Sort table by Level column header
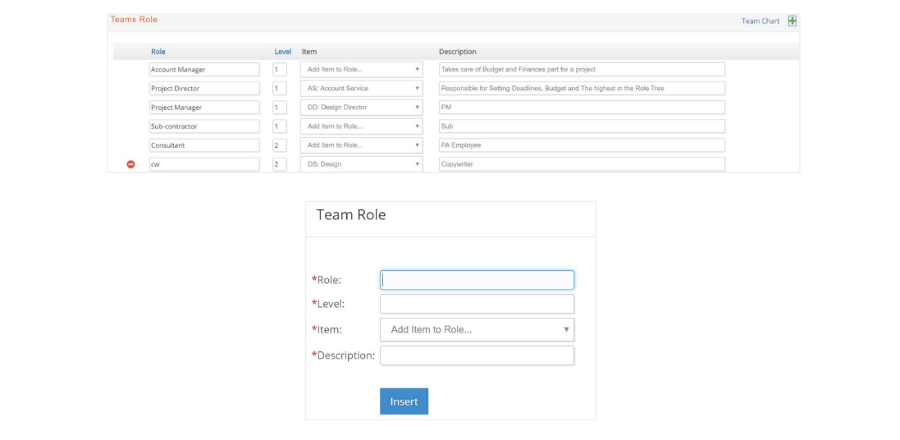The width and height of the screenshot is (900, 440). [283, 52]
